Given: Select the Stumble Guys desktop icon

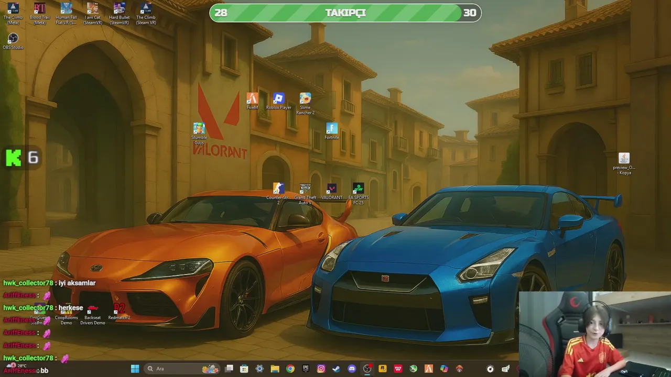Looking at the screenshot, I should (x=199, y=134).
